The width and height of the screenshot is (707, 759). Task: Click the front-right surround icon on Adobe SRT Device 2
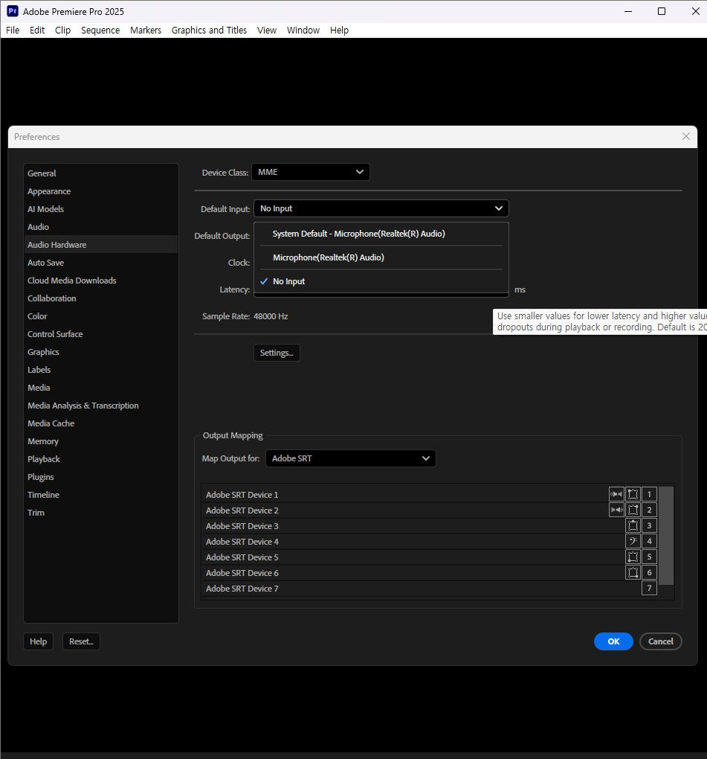[633, 510]
